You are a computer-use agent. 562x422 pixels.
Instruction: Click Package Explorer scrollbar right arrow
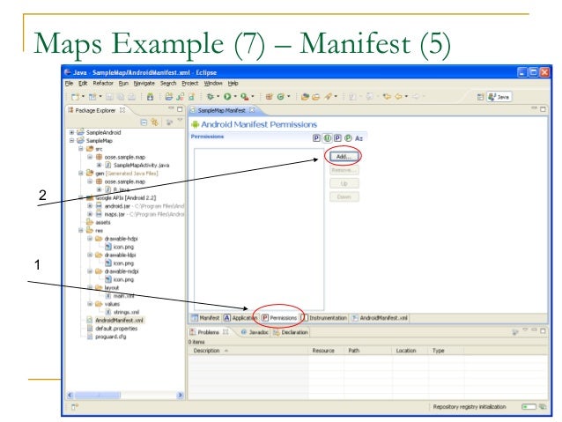pyautogui.click(x=180, y=395)
